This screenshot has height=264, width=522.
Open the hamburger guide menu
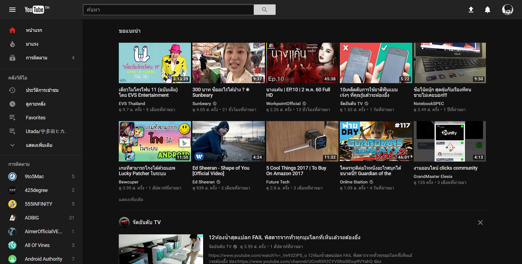[12, 10]
